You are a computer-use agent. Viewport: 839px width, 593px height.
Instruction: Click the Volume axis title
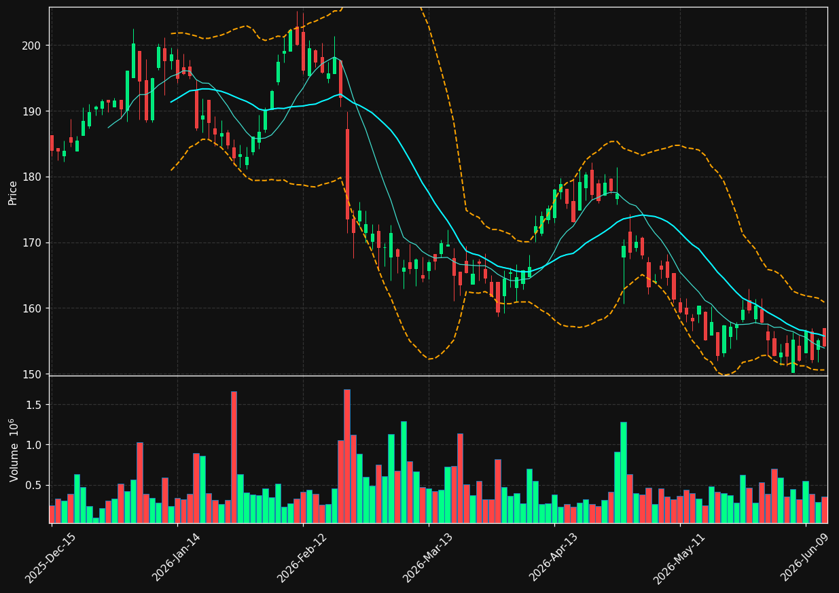13,450
